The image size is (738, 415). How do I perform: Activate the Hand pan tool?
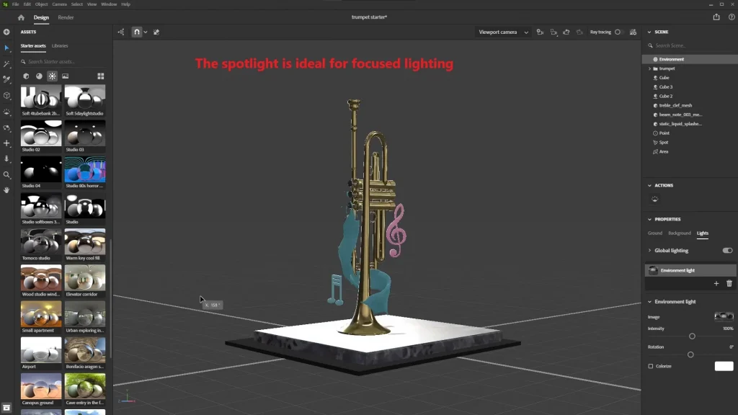coord(6,190)
